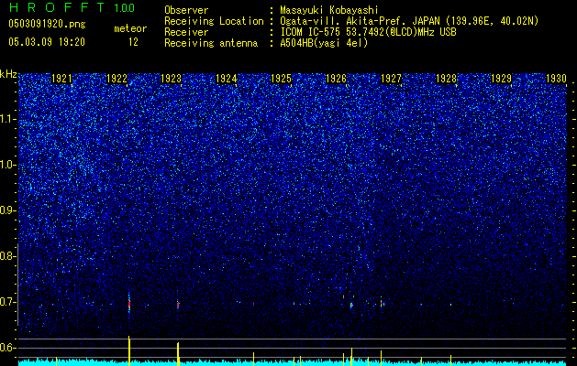Viewport: 577px width, 366px height.
Task: Click antenna value A504HB(yagi 4el)
Action: 324,43
